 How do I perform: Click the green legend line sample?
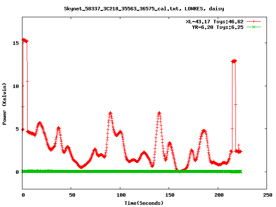click(254, 27)
